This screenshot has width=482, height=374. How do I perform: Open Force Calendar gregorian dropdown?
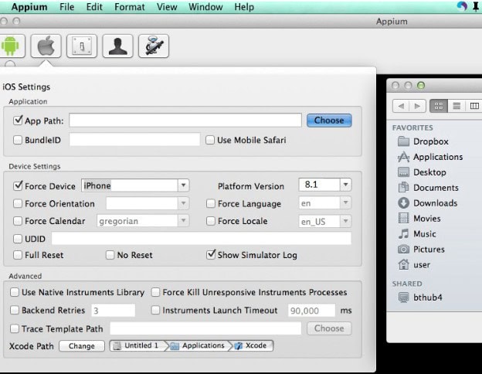tap(183, 220)
